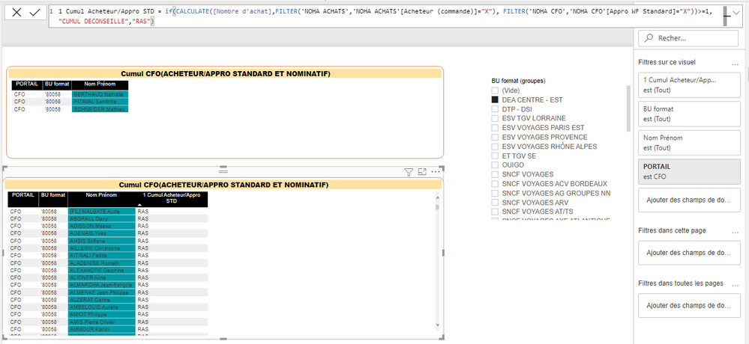The height and width of the screenshot is (344, 749).
Task: Select the ALMARCHA Jean-françois cell
Action: [102, 285]
